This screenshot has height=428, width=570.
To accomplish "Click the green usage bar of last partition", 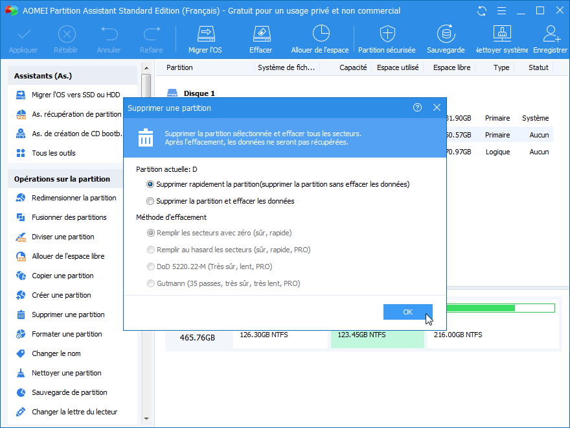I will point(501,308).
